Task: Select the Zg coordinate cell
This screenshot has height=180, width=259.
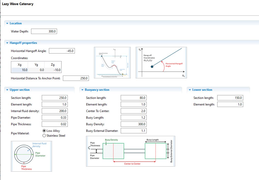Action: tap(53, 70)
